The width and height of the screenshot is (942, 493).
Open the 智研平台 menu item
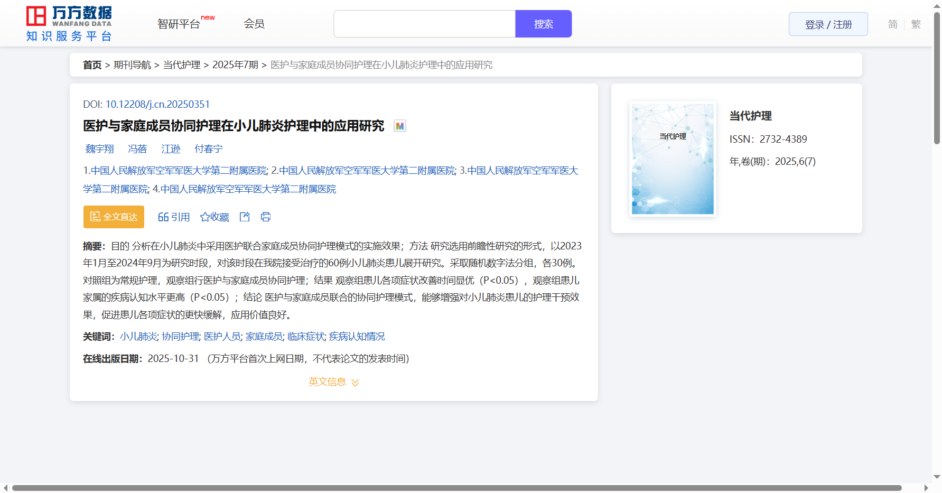pos(179,24)
